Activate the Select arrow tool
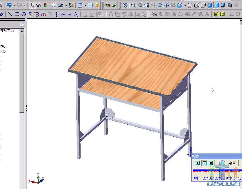Viewport: 242px width, 189px height. pos(32,5)
